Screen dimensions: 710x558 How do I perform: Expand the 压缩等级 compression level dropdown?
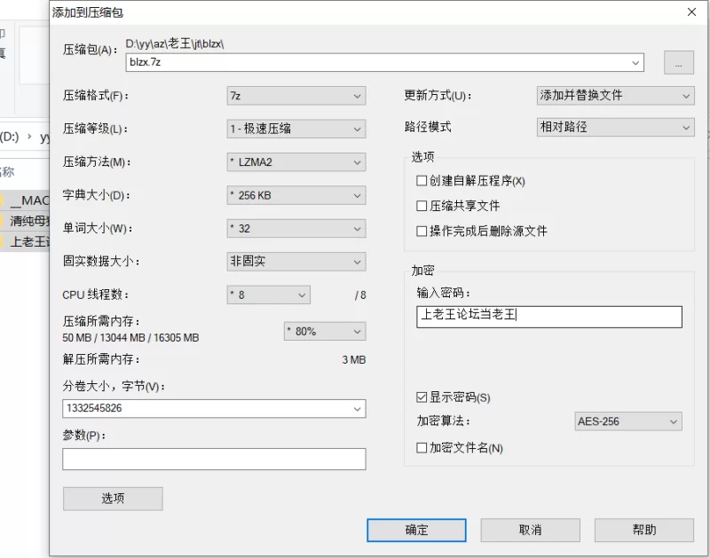click(x=296, y=129)
